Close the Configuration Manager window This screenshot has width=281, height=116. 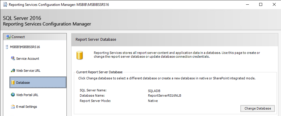tap(274, 4)
